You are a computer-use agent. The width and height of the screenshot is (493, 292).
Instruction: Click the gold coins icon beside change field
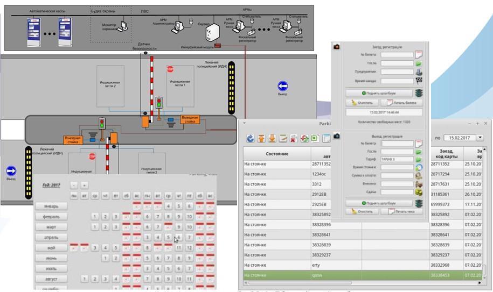coord(419,192)
